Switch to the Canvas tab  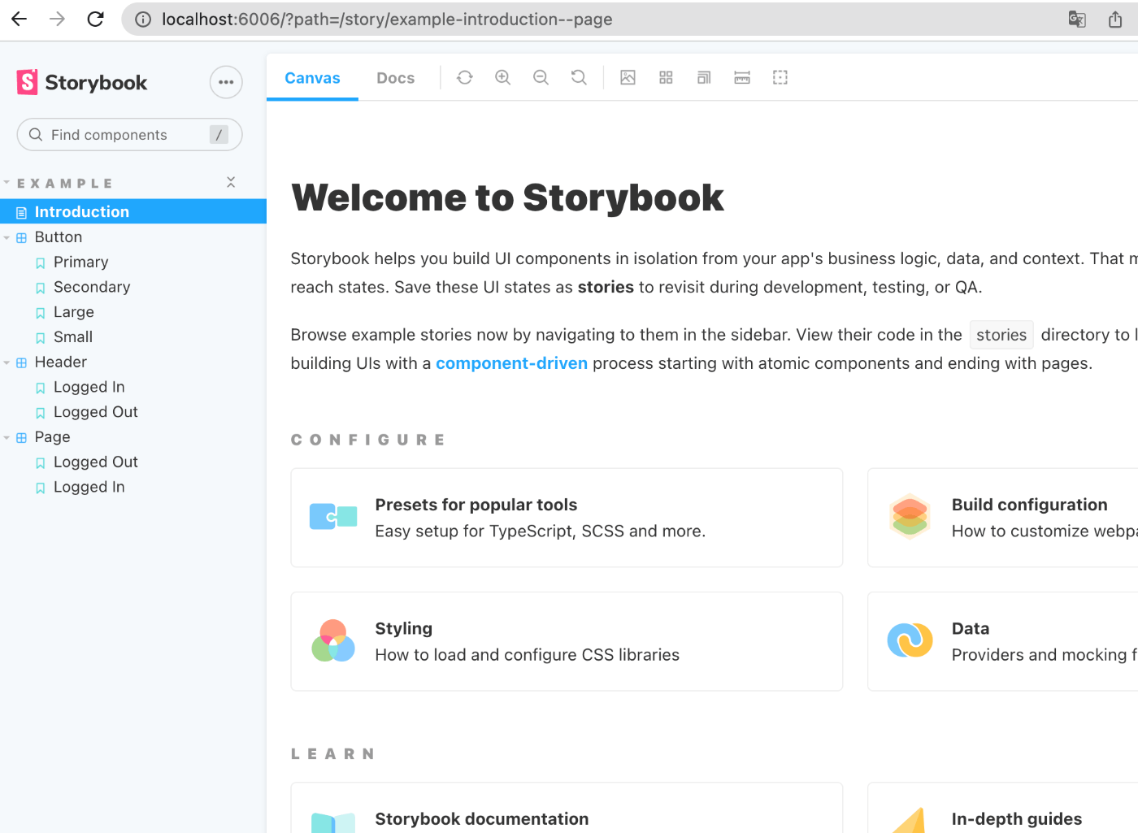(312, 78)
